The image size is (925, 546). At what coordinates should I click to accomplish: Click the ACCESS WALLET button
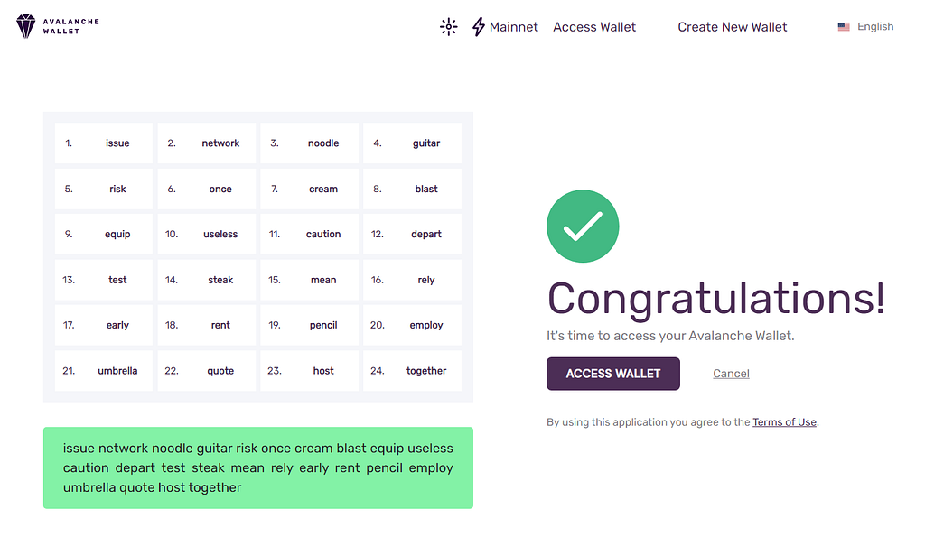coord(613,374)
